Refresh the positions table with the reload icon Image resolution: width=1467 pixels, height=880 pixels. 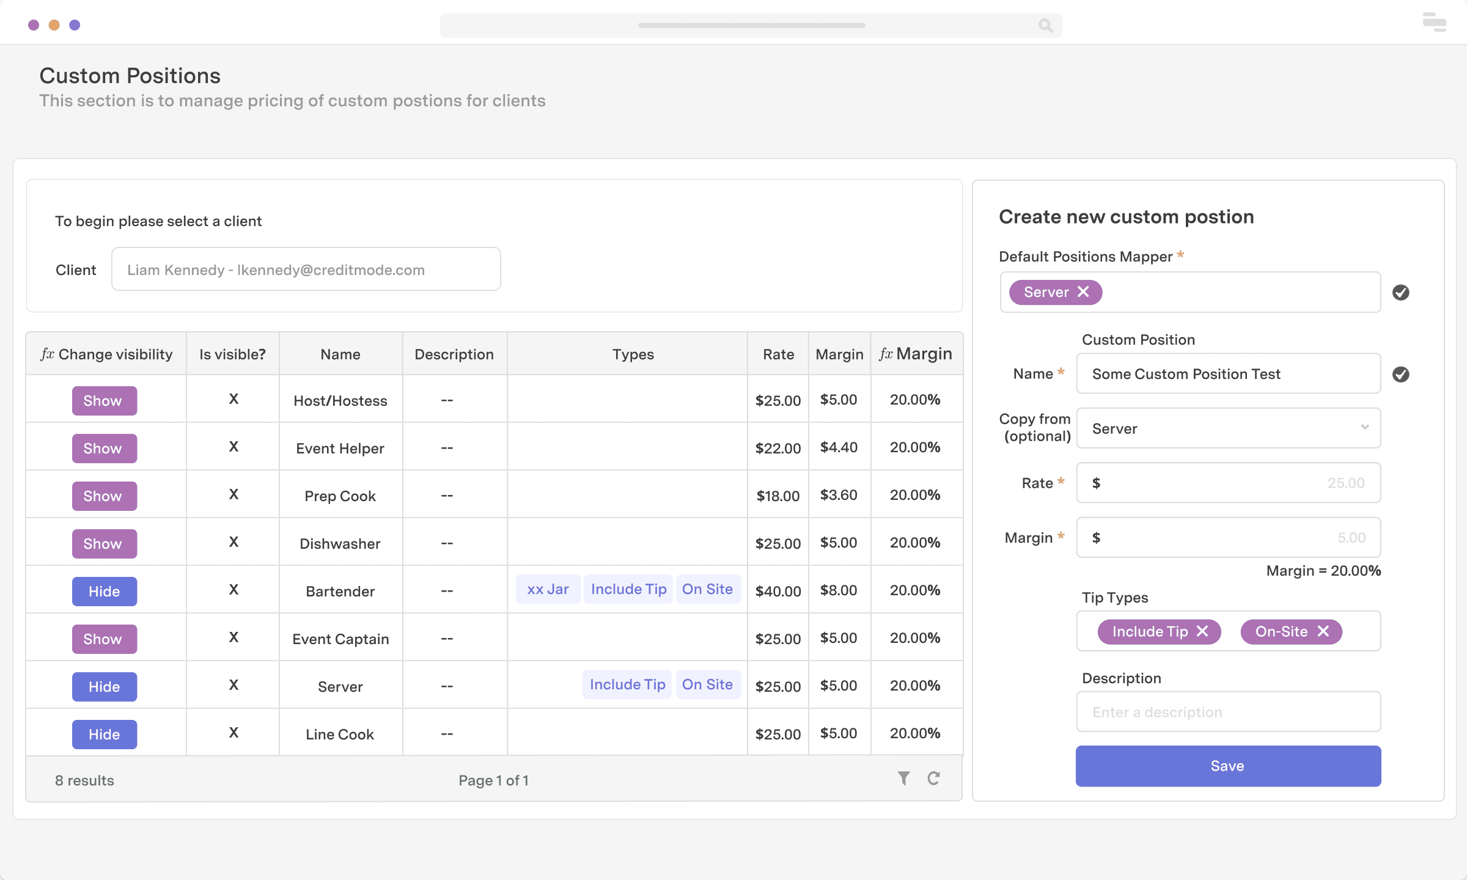pos(934,779)
